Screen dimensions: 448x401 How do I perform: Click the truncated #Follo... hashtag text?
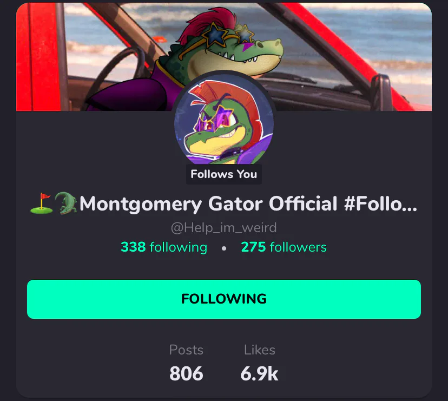[380, 203]
